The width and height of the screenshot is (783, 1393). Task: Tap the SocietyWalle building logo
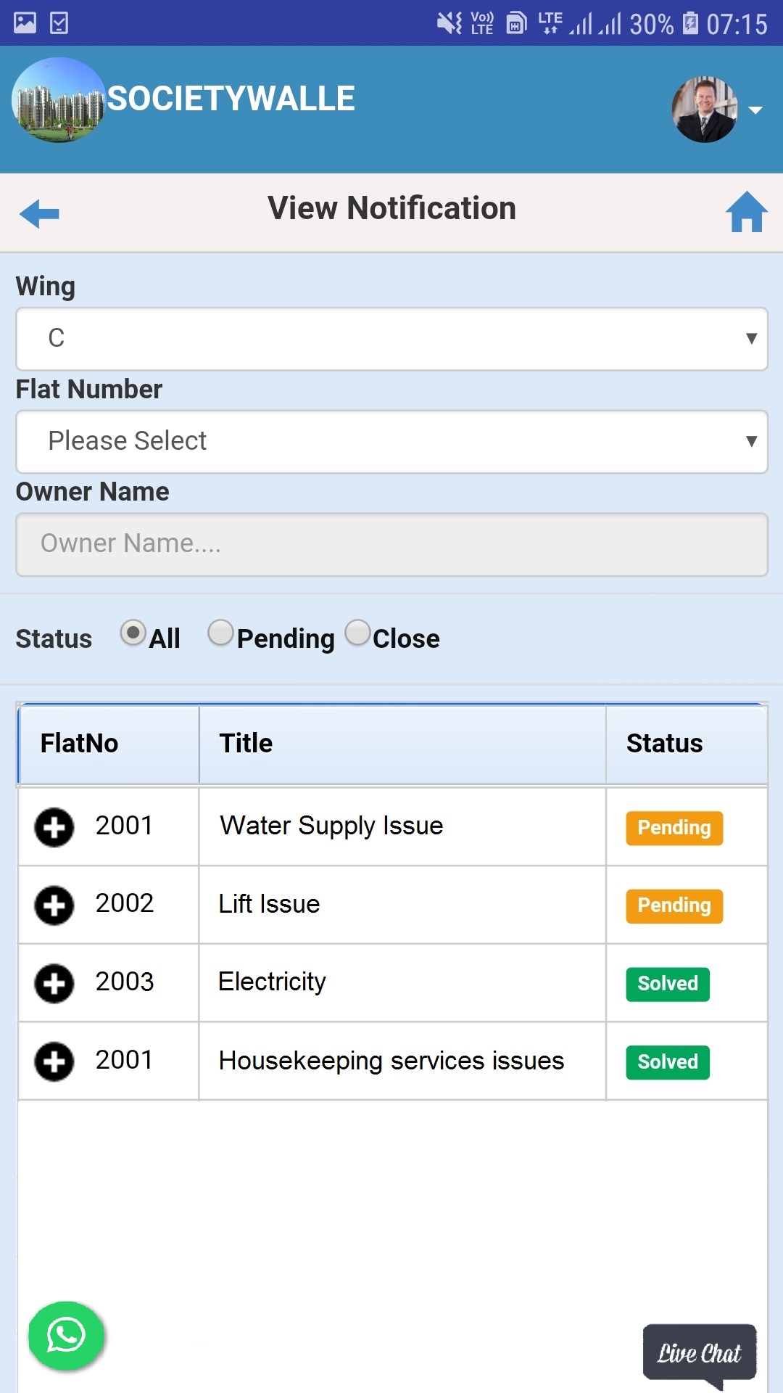(59, 100)
